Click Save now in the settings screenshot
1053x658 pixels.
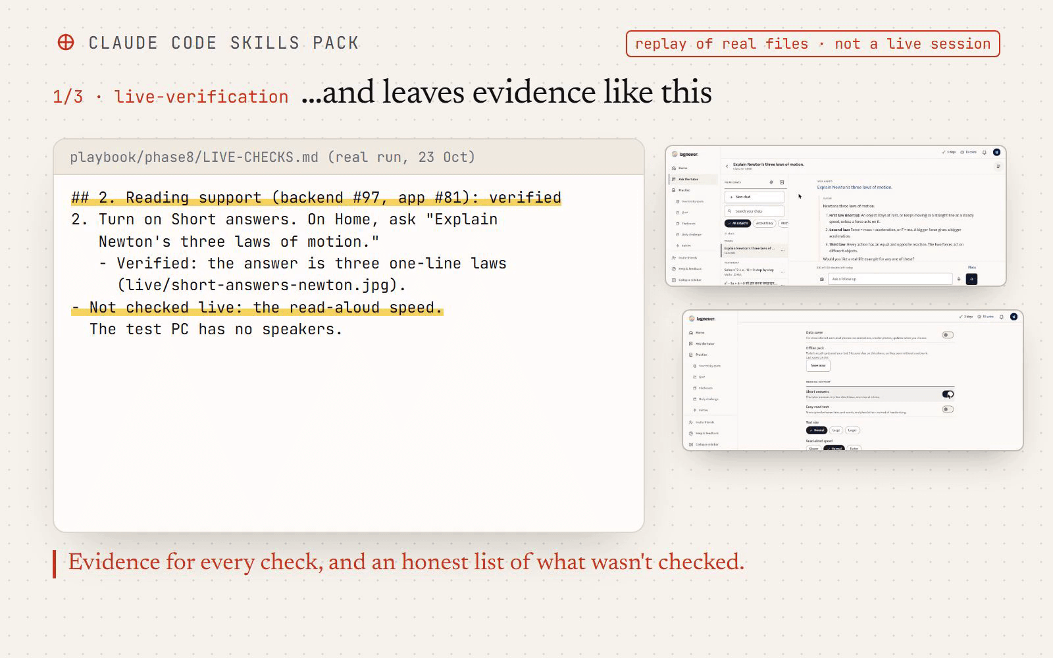click(x=818, y=365)
